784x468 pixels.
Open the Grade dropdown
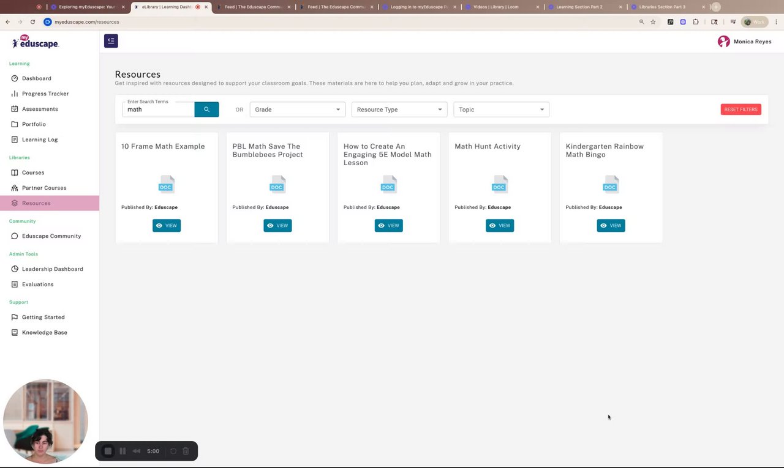[298, 110]
